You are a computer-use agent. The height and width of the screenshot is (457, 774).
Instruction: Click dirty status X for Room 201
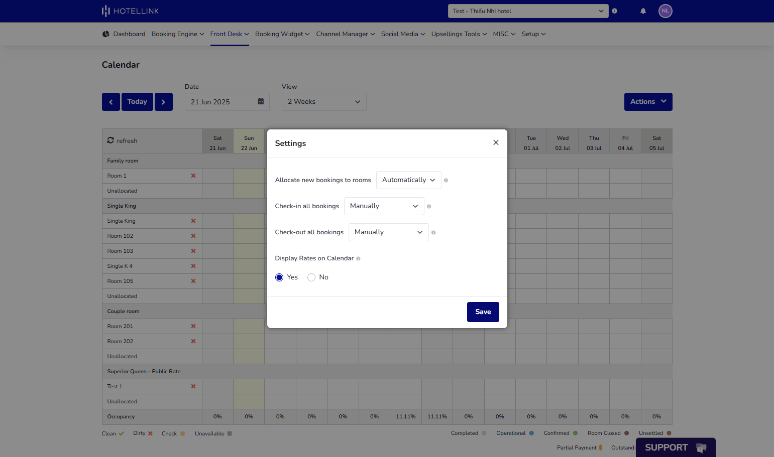click(193, 326)
